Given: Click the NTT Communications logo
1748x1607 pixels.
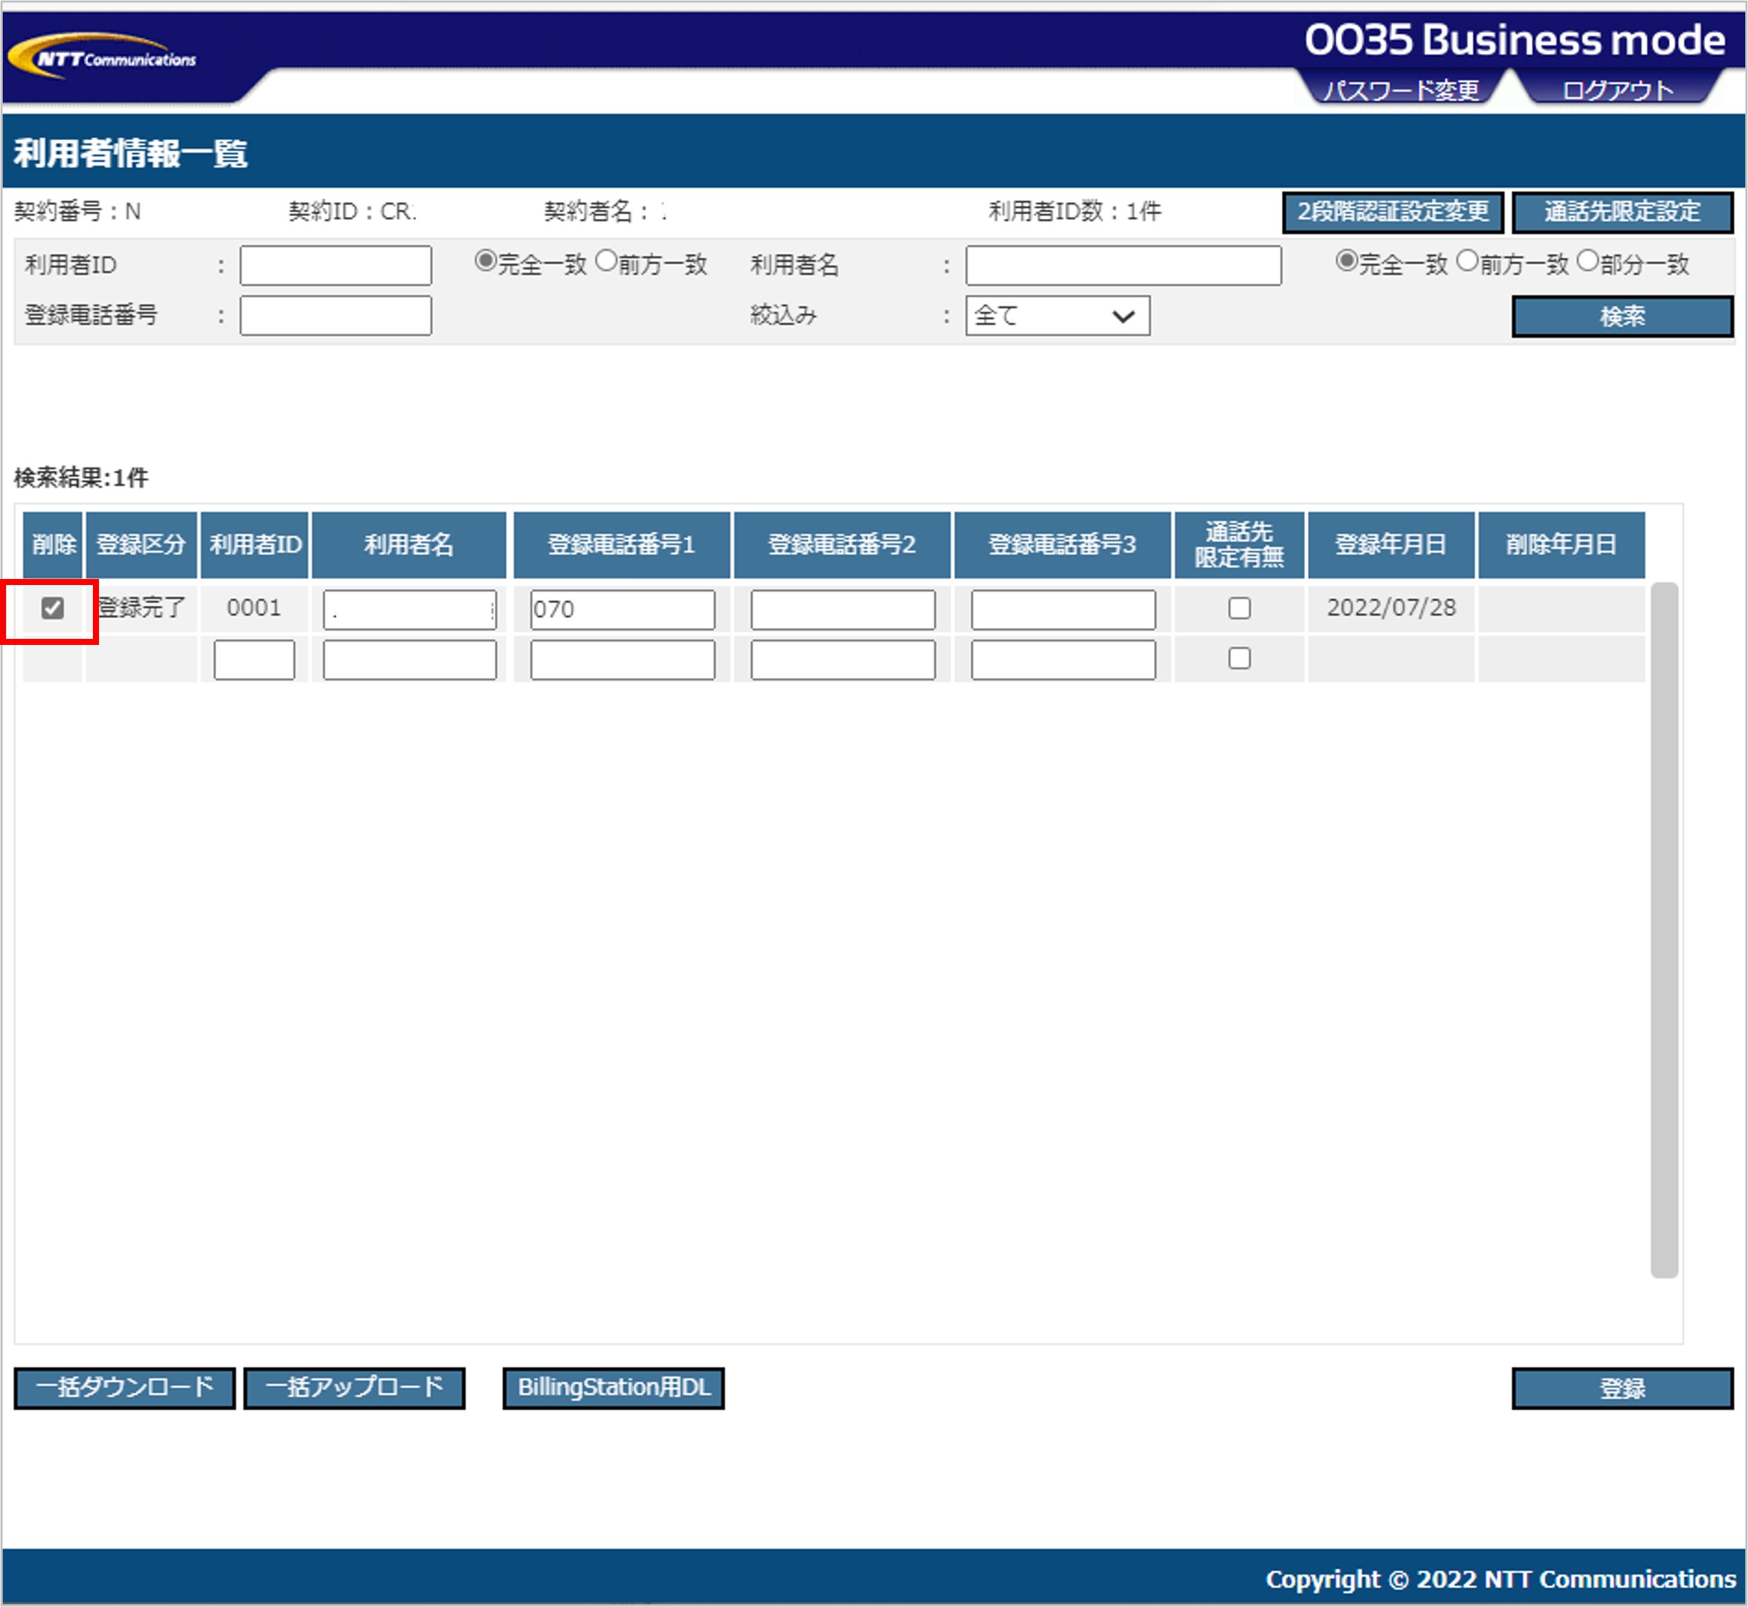Looking at the screenshot, I should (102, 57).
